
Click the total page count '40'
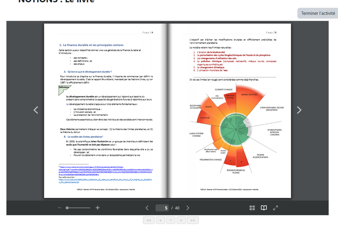point(177,208)
